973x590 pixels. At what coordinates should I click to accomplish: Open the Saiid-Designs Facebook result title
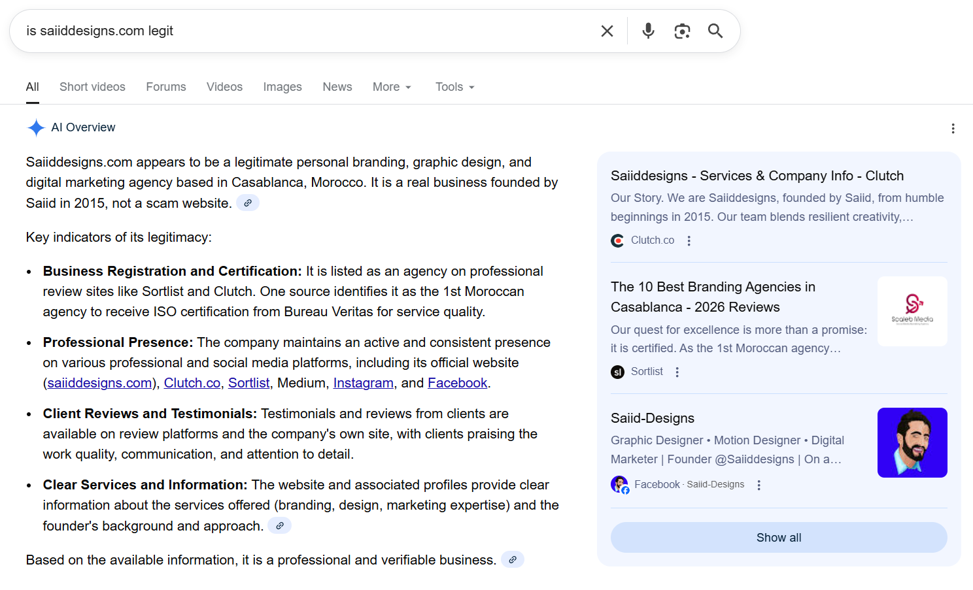(x=653, y=418)
